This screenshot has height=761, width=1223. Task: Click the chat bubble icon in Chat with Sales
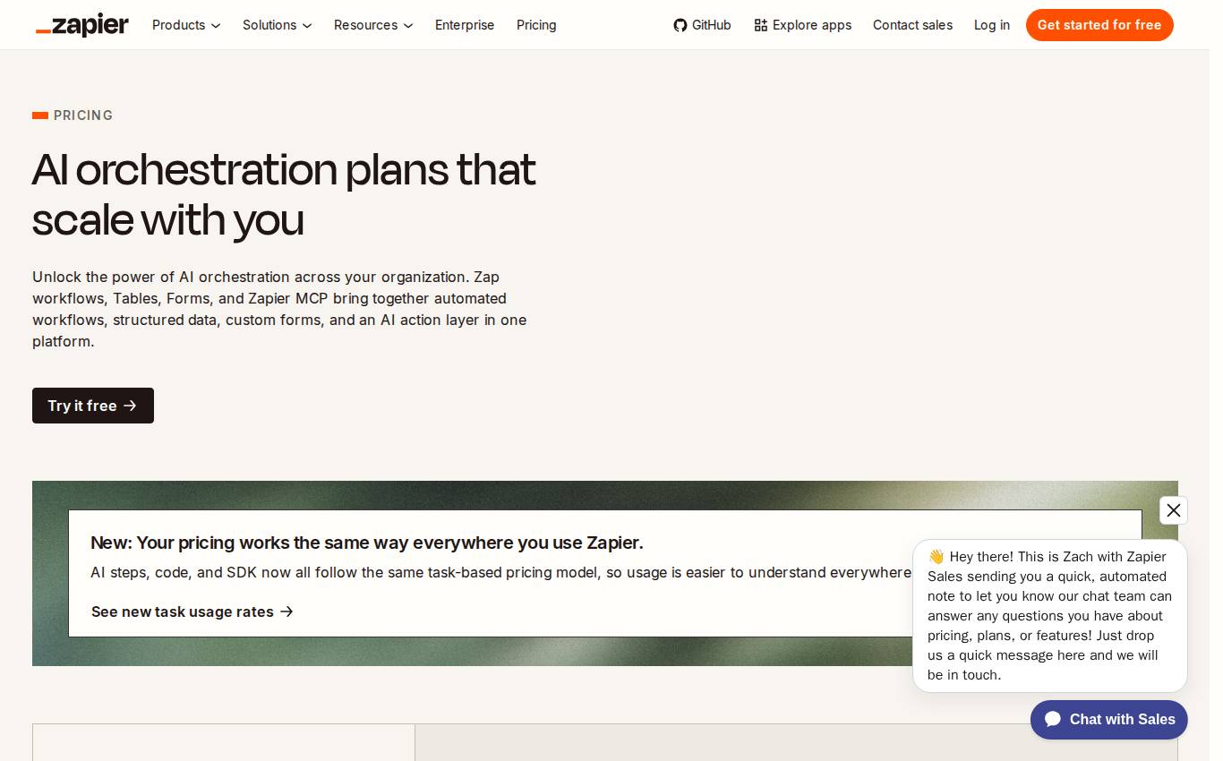pyautogui.click(x=1053, y=720)
